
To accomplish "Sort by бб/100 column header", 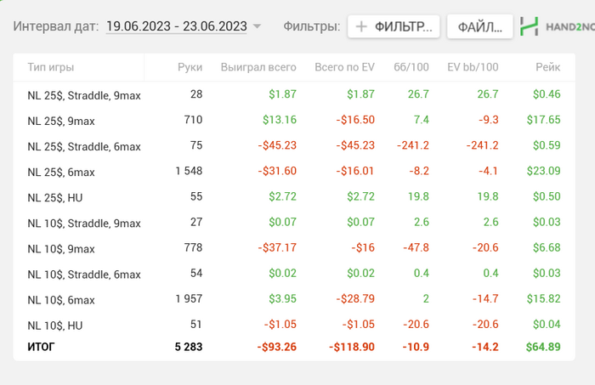I will [x=411, y=66].
